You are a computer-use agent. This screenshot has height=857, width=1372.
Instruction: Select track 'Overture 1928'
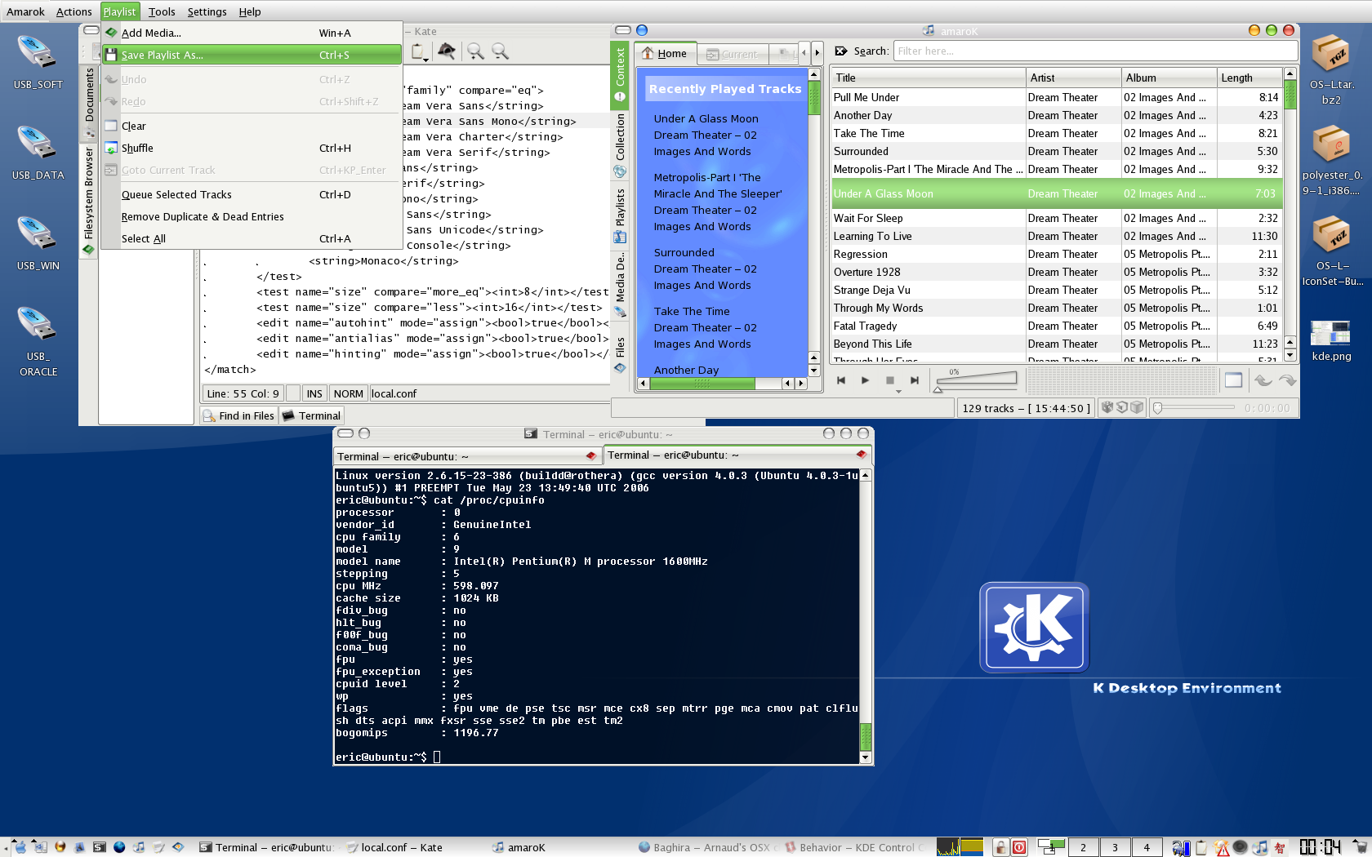point(1056,272)
